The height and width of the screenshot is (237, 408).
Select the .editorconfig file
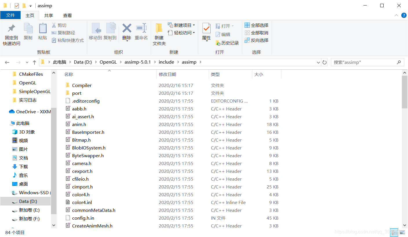click(86, 101)
